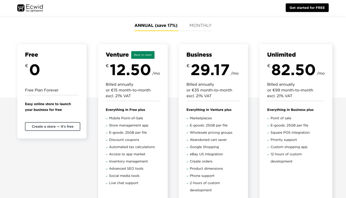Click 'Everything in Venture plus' heading
Viewport: 346px width, 198px height.
[x=209, y=110]
